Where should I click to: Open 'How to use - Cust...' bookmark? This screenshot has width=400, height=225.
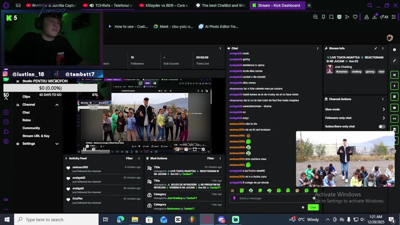[x=128, y=27]
